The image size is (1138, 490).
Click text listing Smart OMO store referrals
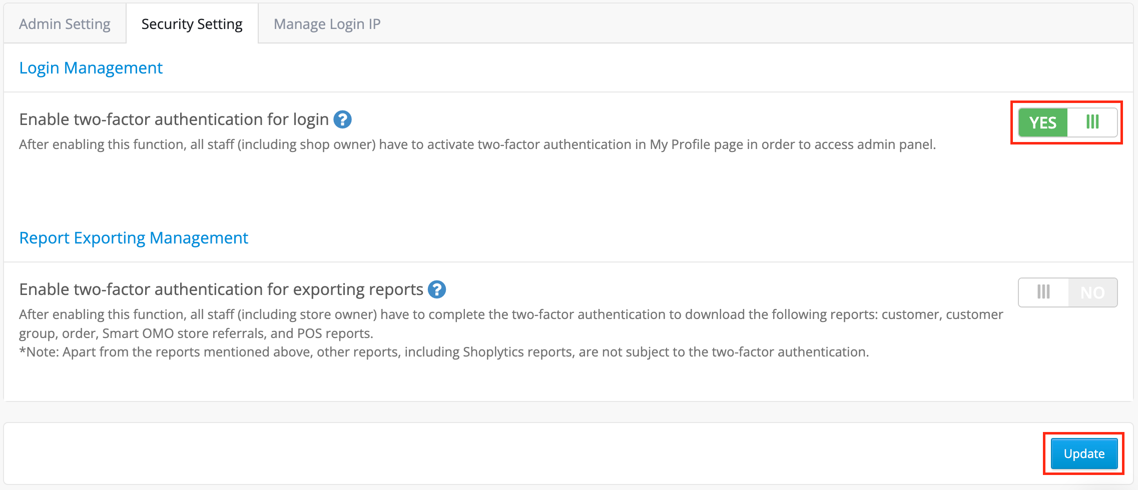point(511,323)
